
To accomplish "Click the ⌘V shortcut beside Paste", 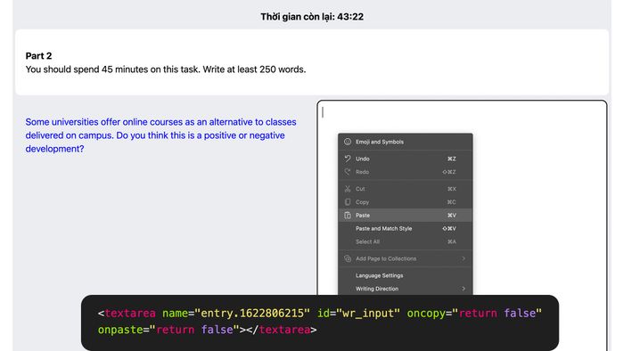I will click(x=452, y=215).
